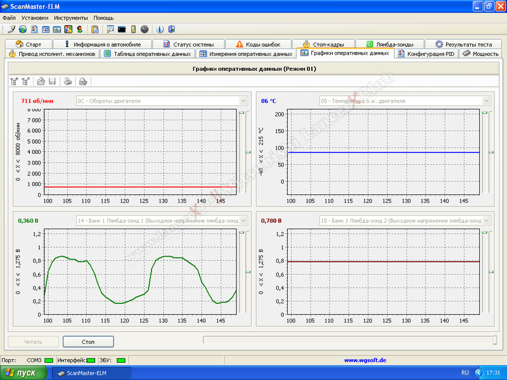Image resolution: width=507 pixels, height=380 pixels.
Task: Click the checklist document toolbar icon
Action: 34,29
